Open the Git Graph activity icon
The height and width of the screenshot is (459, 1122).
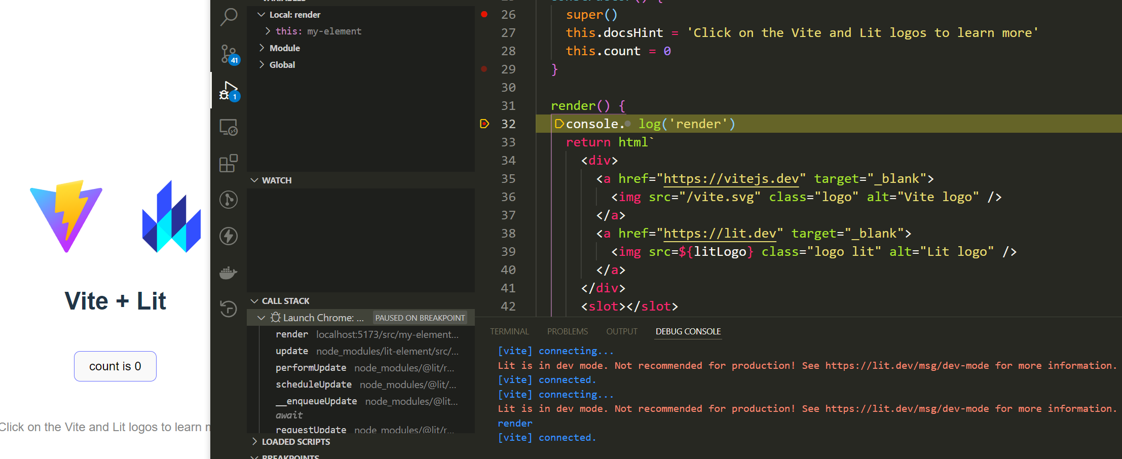point(229,200)
